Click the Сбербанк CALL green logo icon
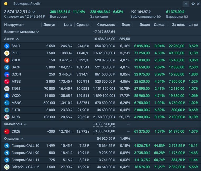This screenshot has height=171, width=201. (x=7, y=167)
